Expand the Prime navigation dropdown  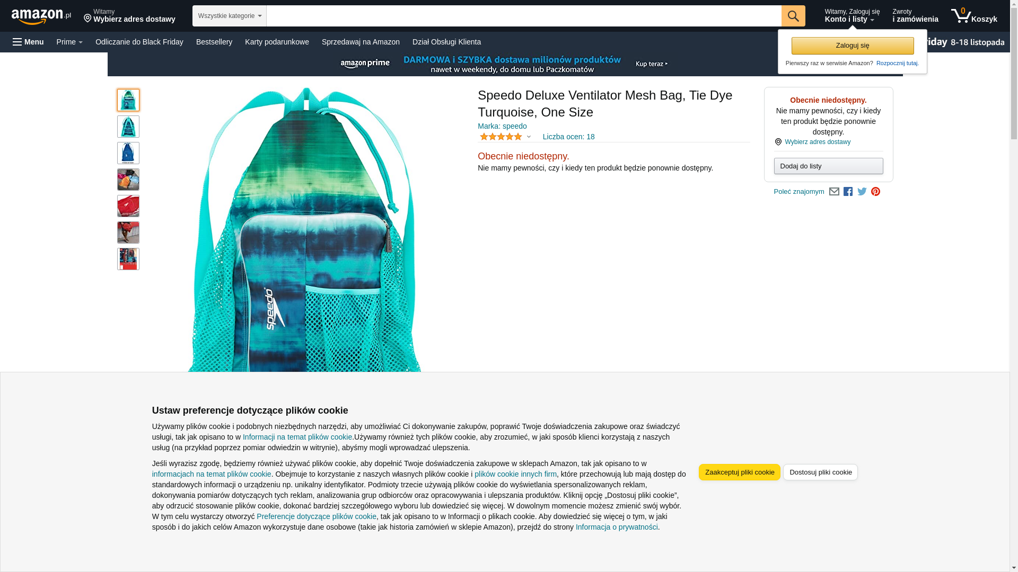[x=69, y=42]
